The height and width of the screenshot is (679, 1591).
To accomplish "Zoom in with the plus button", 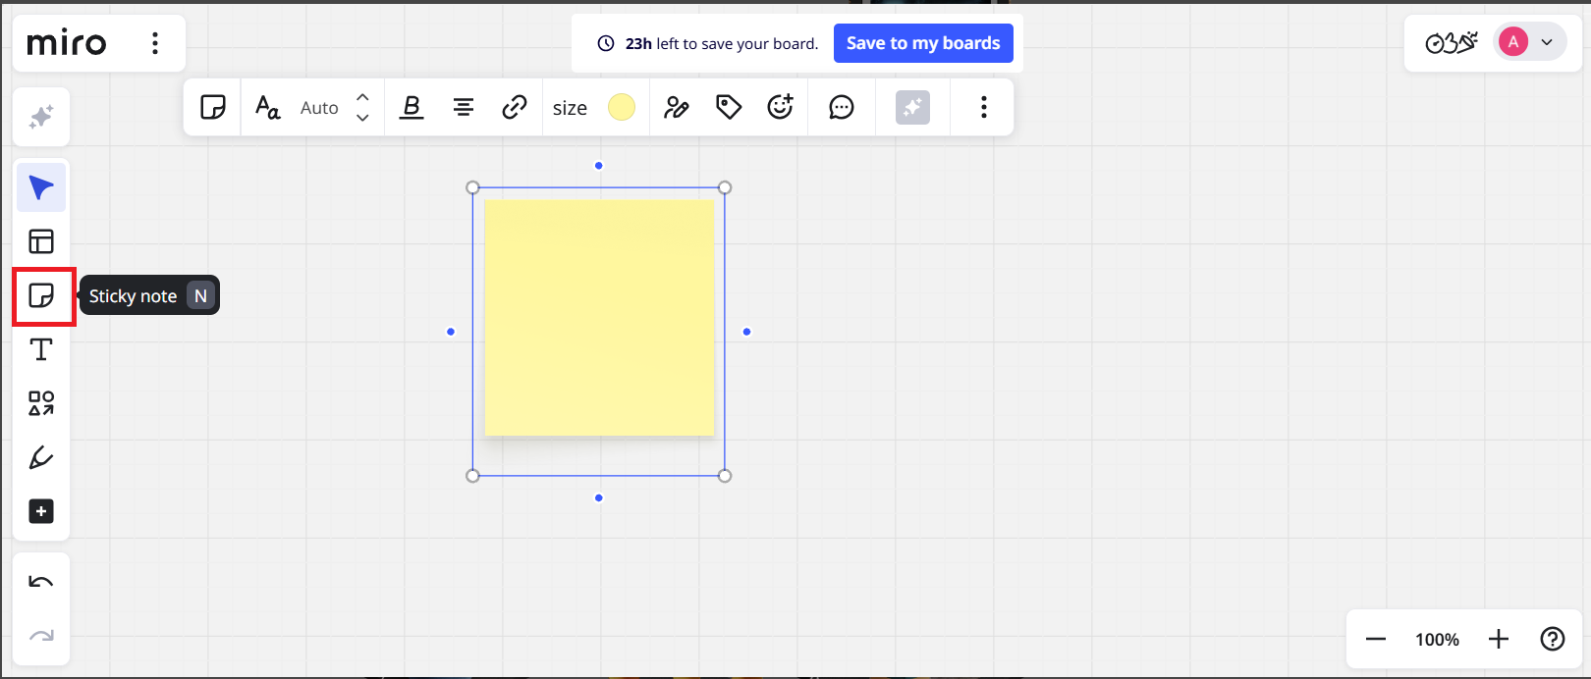I will pos(1499,640).
